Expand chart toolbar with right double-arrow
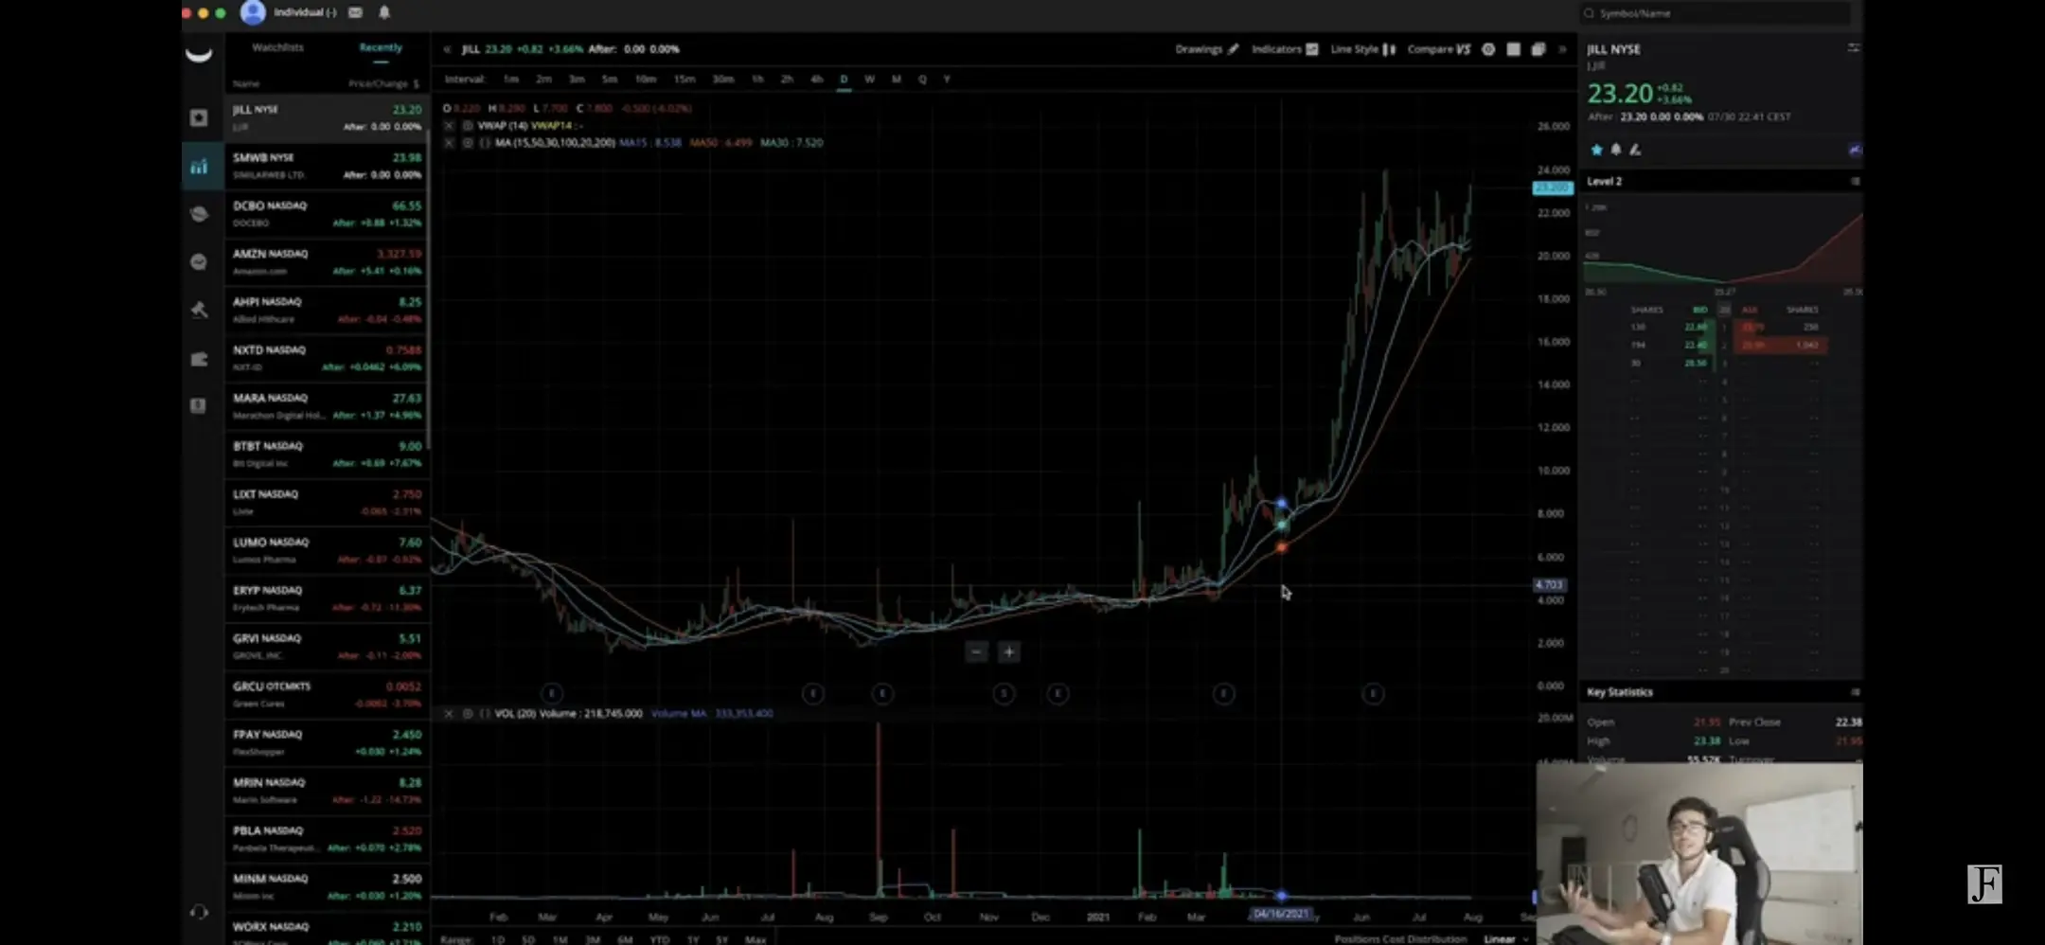The height and width of the screenshot is (945, 2045). pos(1562,49)
